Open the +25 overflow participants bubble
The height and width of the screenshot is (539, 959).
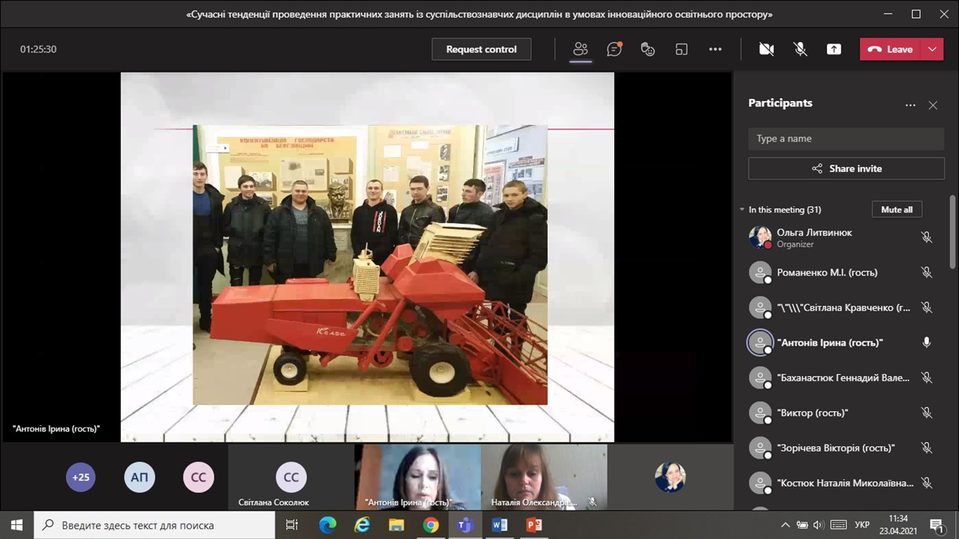(x=81, y=477)
